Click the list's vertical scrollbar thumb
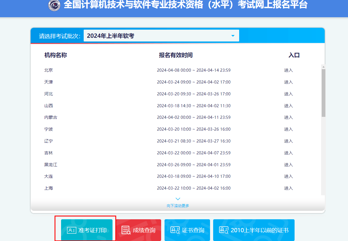This screenshot has height=241, width=348. point(323,93)
